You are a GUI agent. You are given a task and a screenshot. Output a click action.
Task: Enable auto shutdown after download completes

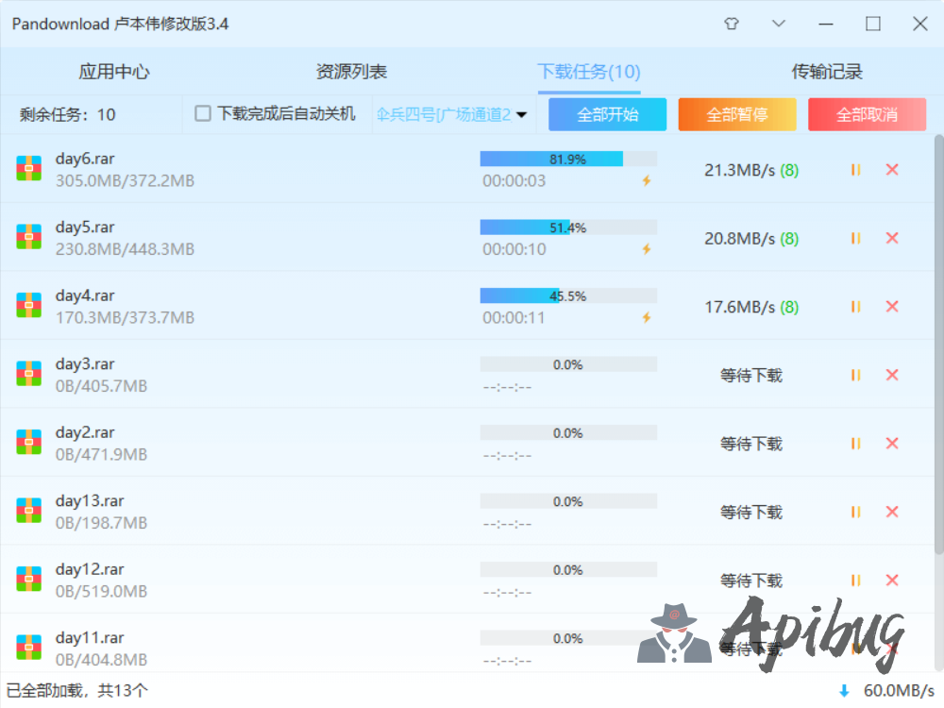pos(203,114)
